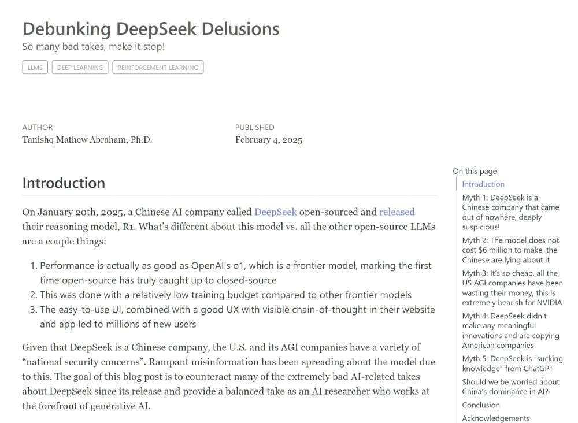This screenshot has height=423, width=578.
Task: Click the author name Tanishq Mathew Abraham
Action: [x=87, y=140]
